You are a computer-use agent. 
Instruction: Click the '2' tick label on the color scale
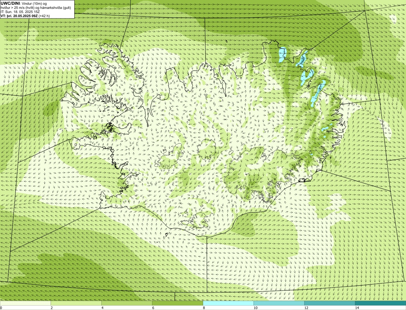[52, 308]
